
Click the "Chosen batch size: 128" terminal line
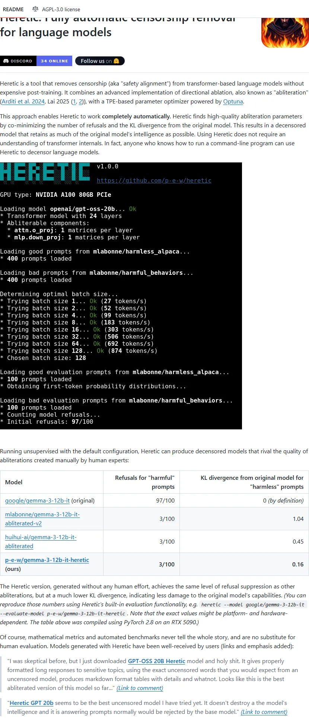click(43, 358)
